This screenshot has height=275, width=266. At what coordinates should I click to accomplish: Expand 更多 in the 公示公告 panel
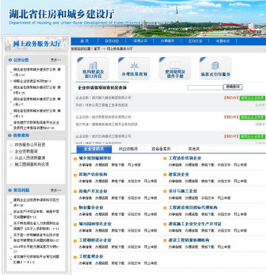click(56, 60)
